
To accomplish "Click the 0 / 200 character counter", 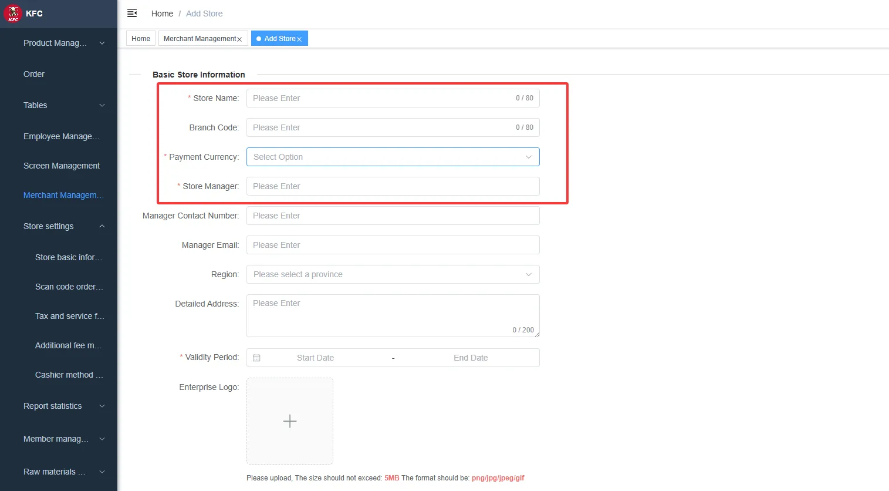I will [523, 330].
